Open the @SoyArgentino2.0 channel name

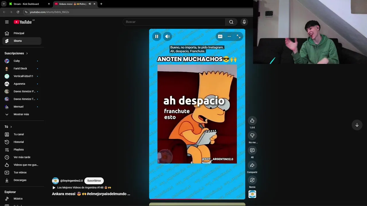click(71, 181)
